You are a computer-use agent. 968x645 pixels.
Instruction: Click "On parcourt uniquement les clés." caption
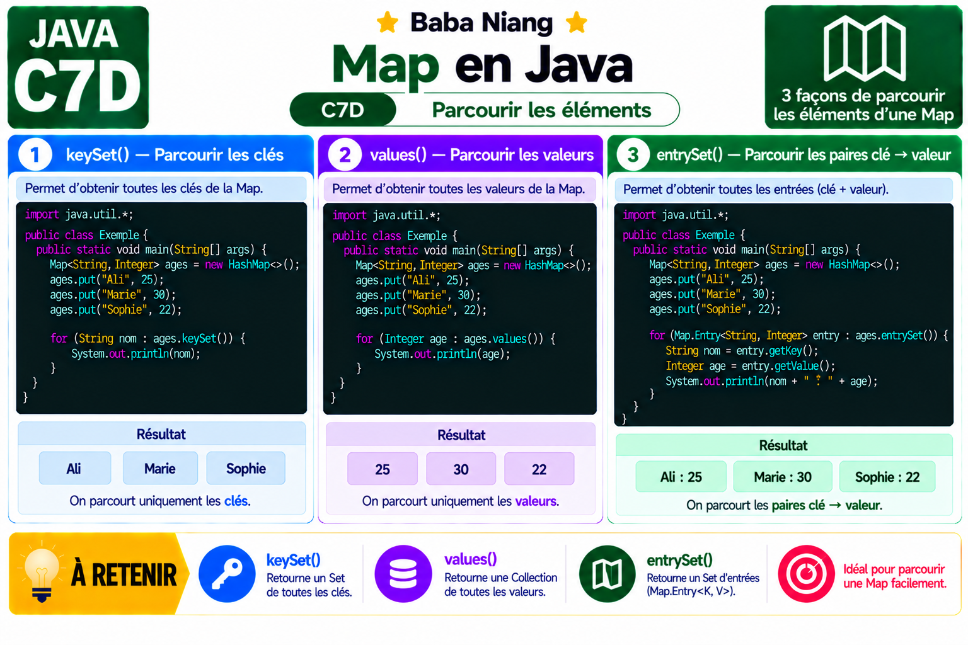(160, 501)
